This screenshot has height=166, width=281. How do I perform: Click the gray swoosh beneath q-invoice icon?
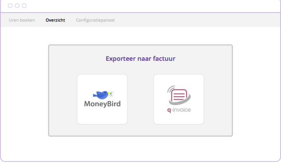[180, 101]
